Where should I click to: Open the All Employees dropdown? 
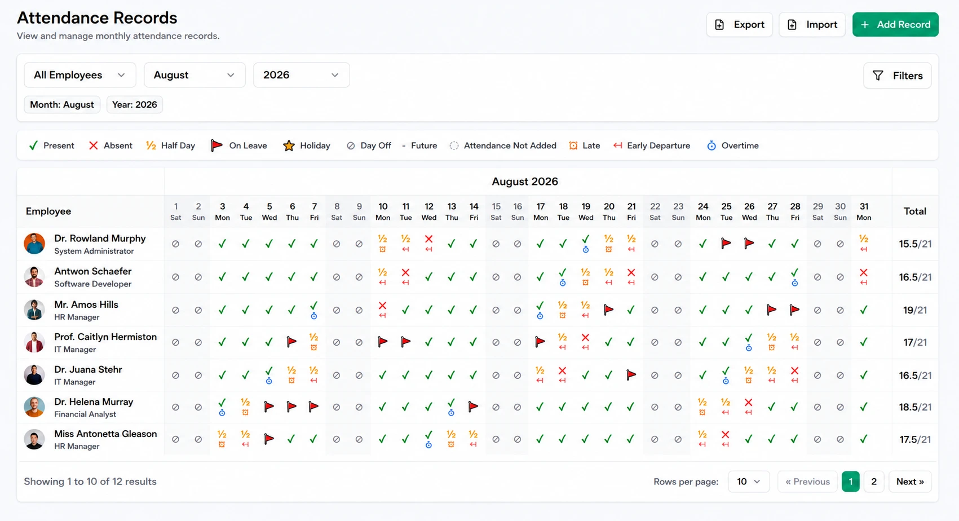click(x=80, y=75)
